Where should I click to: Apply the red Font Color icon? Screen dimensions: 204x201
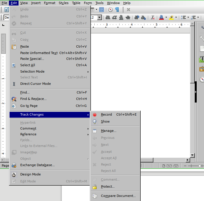161,17
